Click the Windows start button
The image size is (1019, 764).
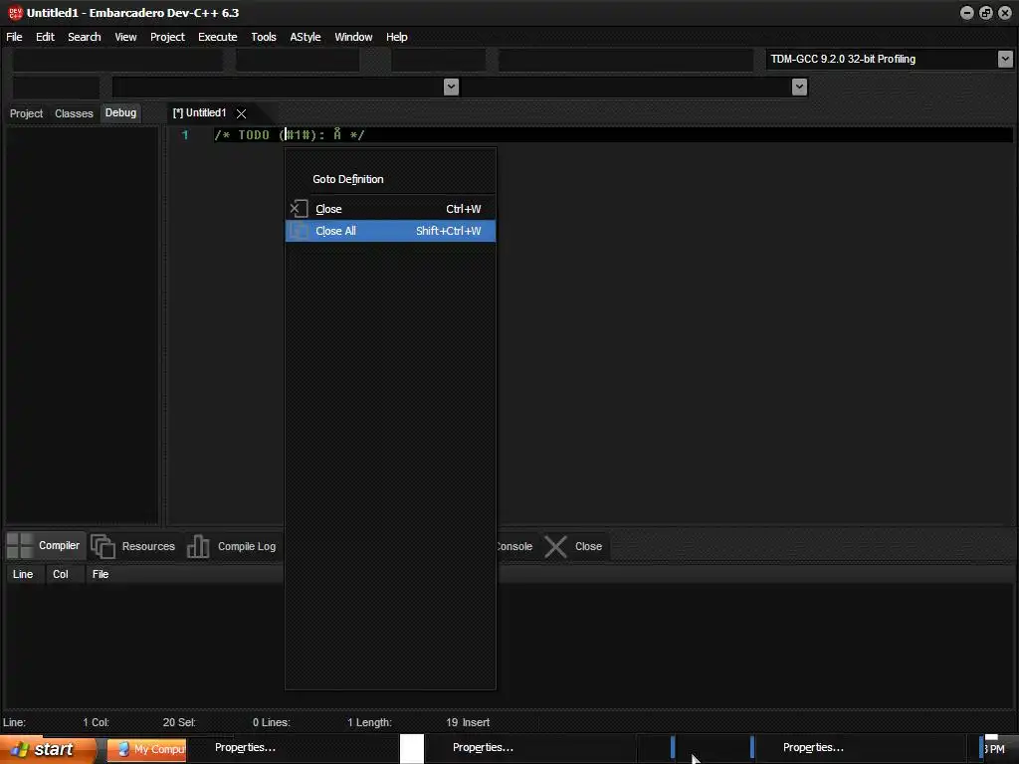pos(48,749)
